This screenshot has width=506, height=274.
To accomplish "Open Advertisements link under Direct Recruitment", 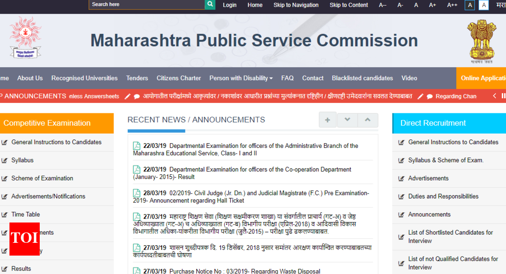I will (428, 178).
